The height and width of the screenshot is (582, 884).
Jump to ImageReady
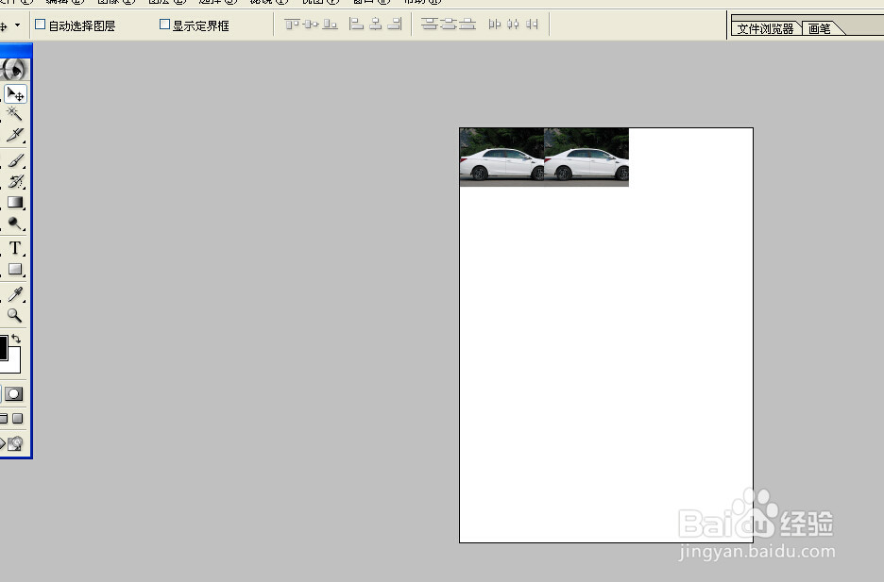13,444
